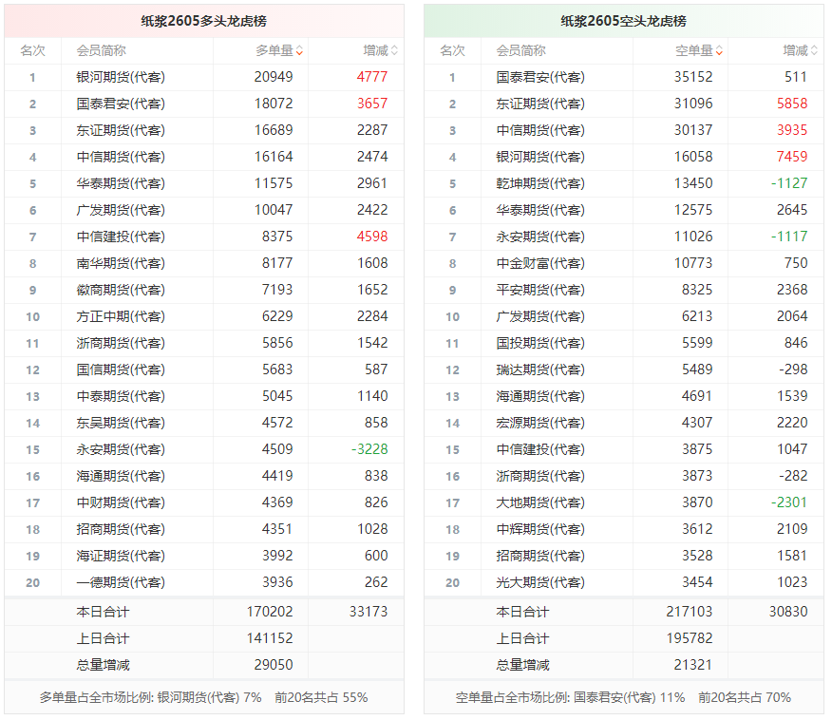
Task: Select 乾坤期货(代客) row name
Action: tap(540, 183)
